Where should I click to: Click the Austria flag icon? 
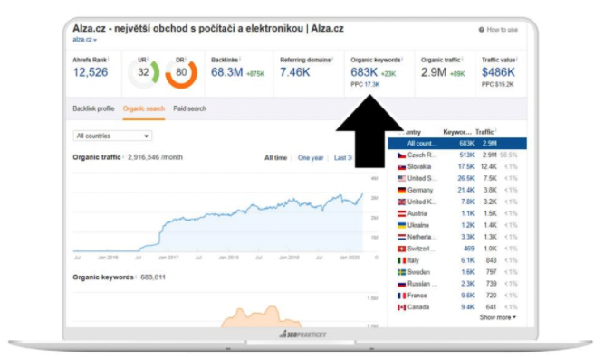click(401, 213)
